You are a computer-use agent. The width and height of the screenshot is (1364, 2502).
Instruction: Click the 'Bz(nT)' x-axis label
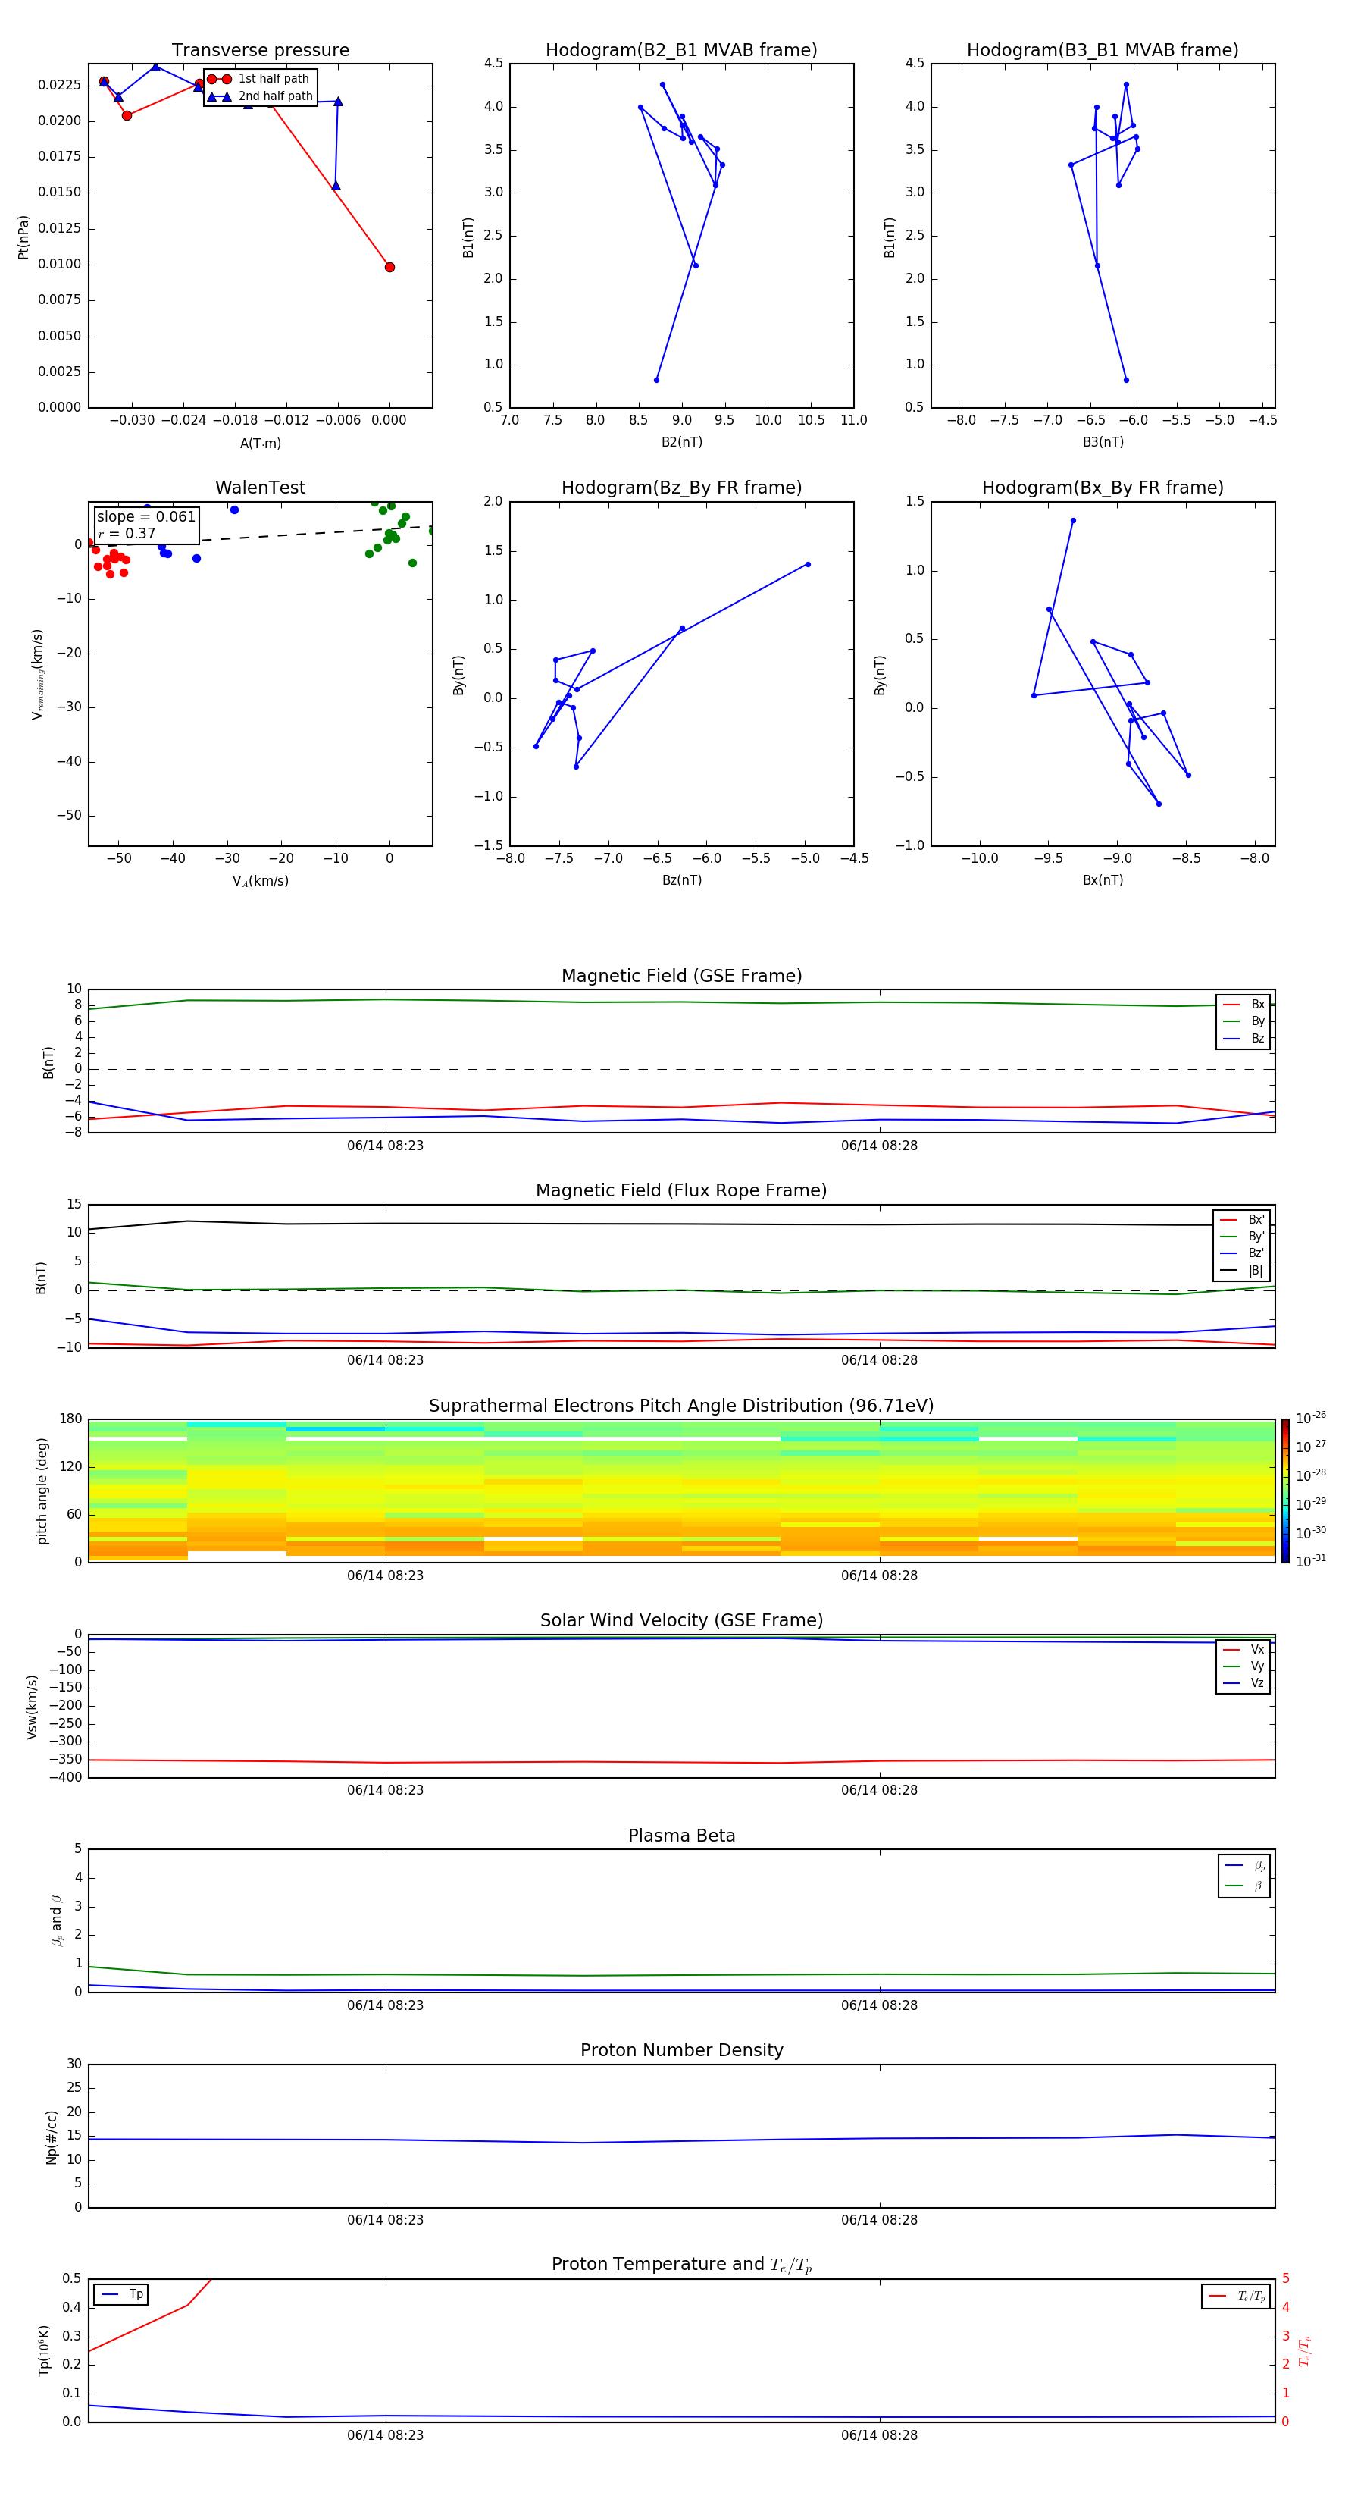tap(681, 880)
